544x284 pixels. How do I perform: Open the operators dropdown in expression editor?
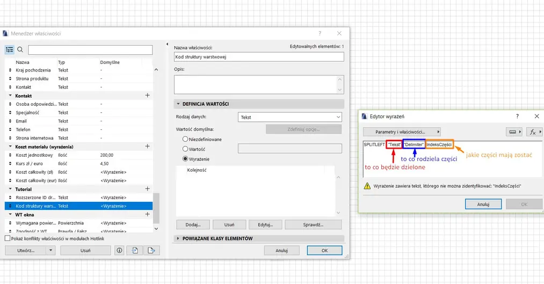point(514,132)
